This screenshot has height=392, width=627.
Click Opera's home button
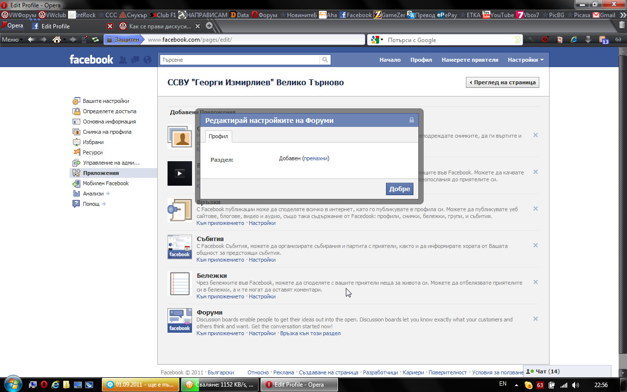57,40
